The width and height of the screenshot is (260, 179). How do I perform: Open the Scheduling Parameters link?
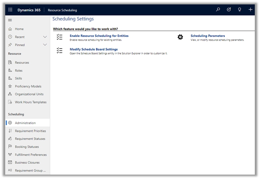[208, 36]
